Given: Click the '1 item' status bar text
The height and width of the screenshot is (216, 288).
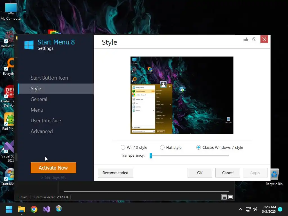Looking at the screenshot, I should point(22,197).
